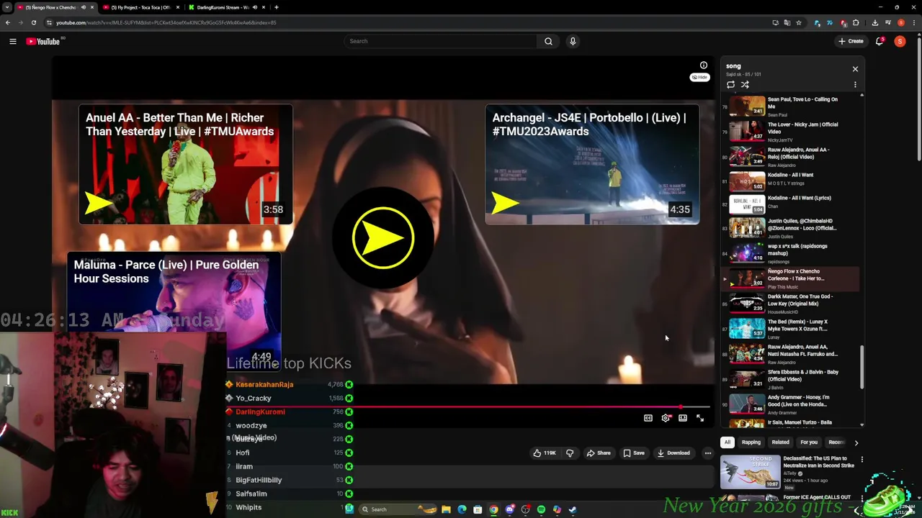Play Andy Grammer - Honey, I'm Good
The width and height of the screenshot is (922, 518).
(791, 404)
